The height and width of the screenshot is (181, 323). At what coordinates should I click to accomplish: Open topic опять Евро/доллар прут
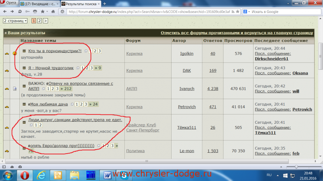(62, 146)
